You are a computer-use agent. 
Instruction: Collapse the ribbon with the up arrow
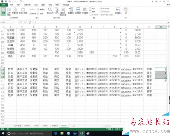point(168,18)
